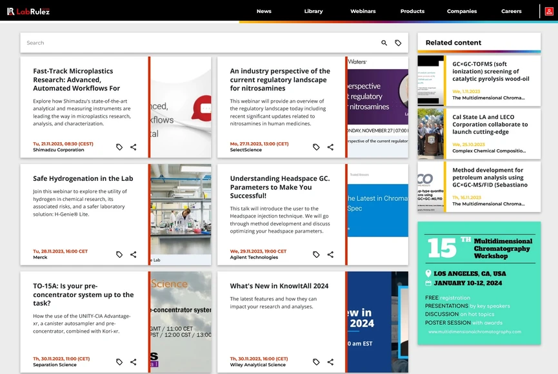Click tag icon on TO-15A card
Screen dimensions: 558x374
coord(119,362)
